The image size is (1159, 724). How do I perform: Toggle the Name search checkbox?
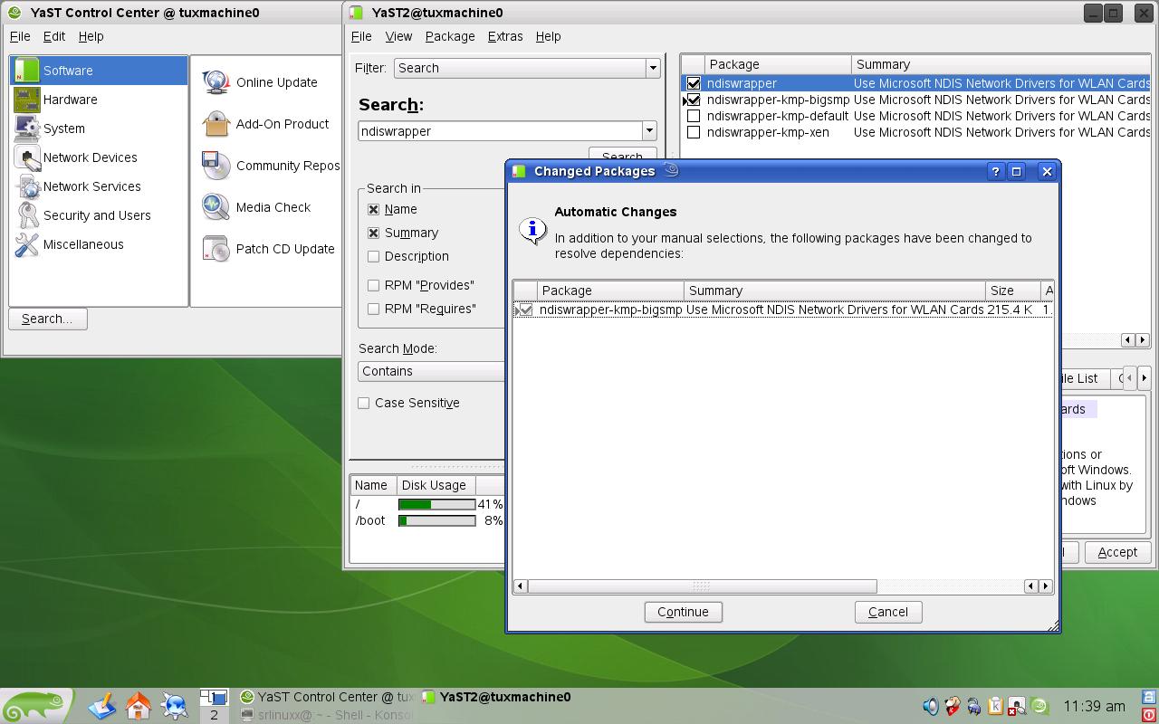point(373,209)
